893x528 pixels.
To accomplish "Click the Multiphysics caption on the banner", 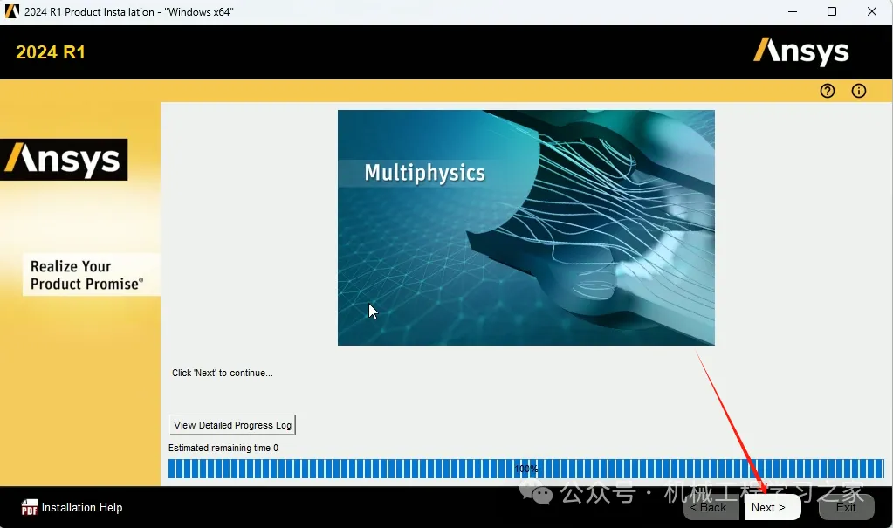I will (424, 173).
